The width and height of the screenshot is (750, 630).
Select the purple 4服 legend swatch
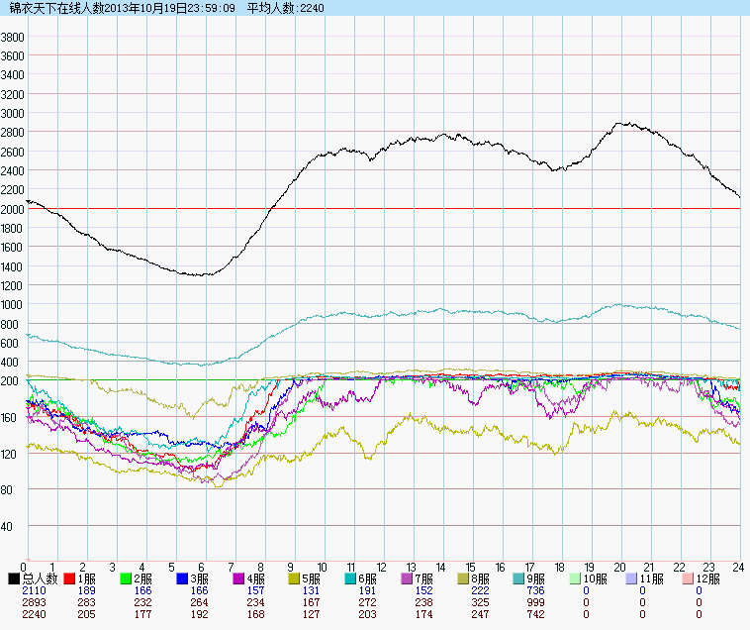click(x=239, y=577)
